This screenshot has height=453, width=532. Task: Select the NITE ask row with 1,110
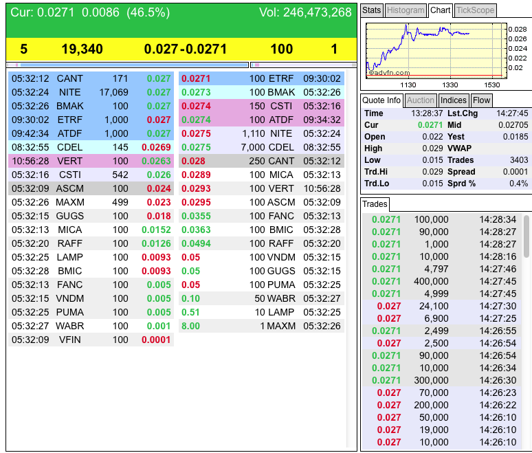261,133
